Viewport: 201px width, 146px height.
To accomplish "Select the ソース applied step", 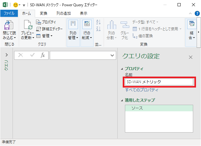I will (x=159, y=108).
